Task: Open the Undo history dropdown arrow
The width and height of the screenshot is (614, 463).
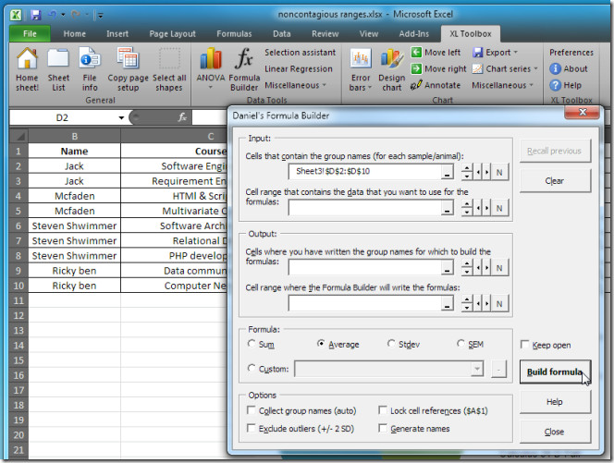Action: pyautogui.click(x=63, y=15)
